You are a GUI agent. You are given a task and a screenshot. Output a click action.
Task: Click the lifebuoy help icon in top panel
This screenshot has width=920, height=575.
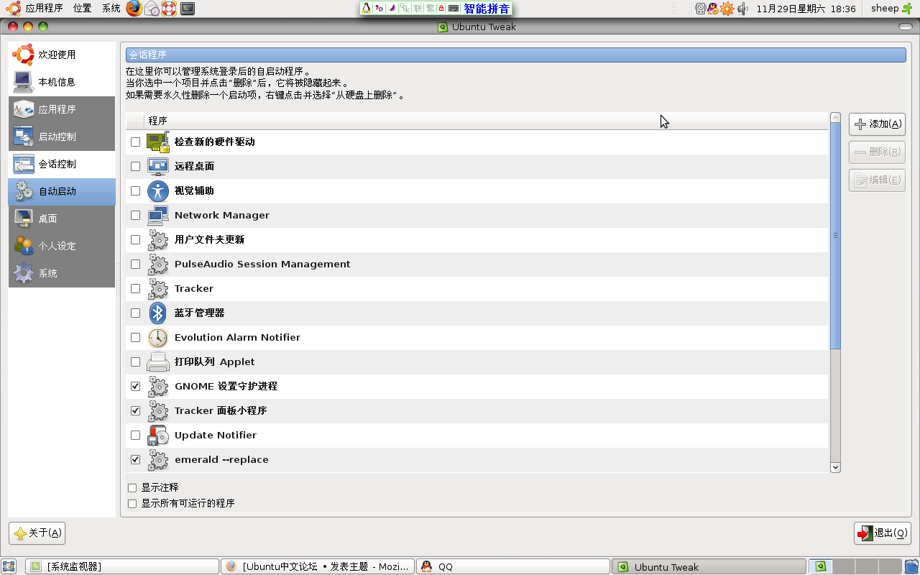coord(170,9)
